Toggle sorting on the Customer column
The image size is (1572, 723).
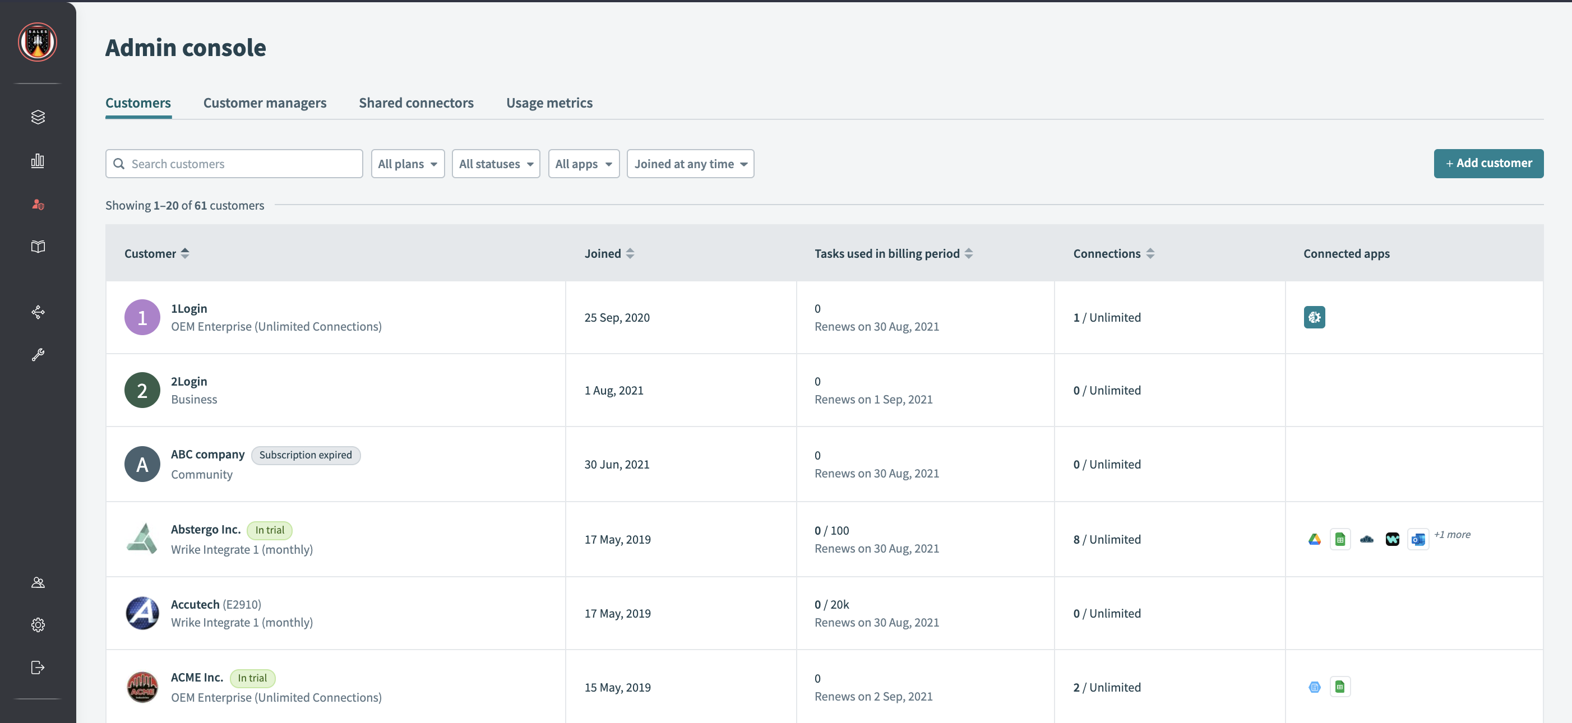point(186,253)
